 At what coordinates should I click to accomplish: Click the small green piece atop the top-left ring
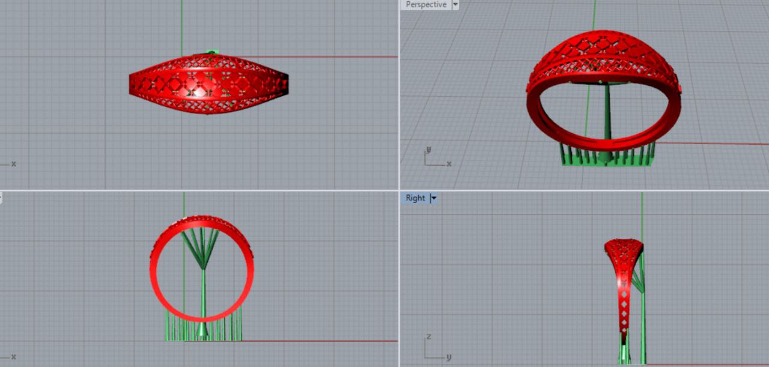point(210,53)
